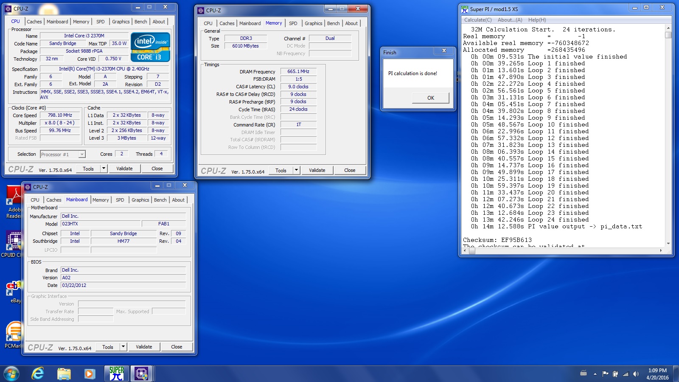Click the tray keyboard icon

[584, 374]
